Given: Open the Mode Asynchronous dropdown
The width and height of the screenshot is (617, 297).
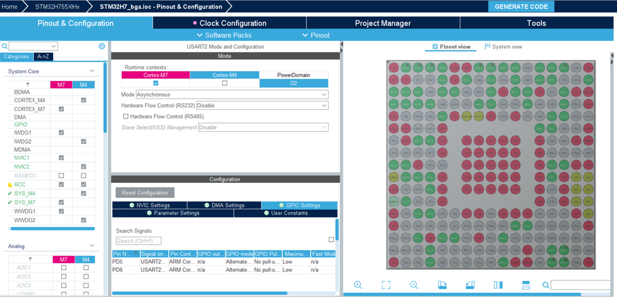Looking at the screenshot, I should (232, 94).
